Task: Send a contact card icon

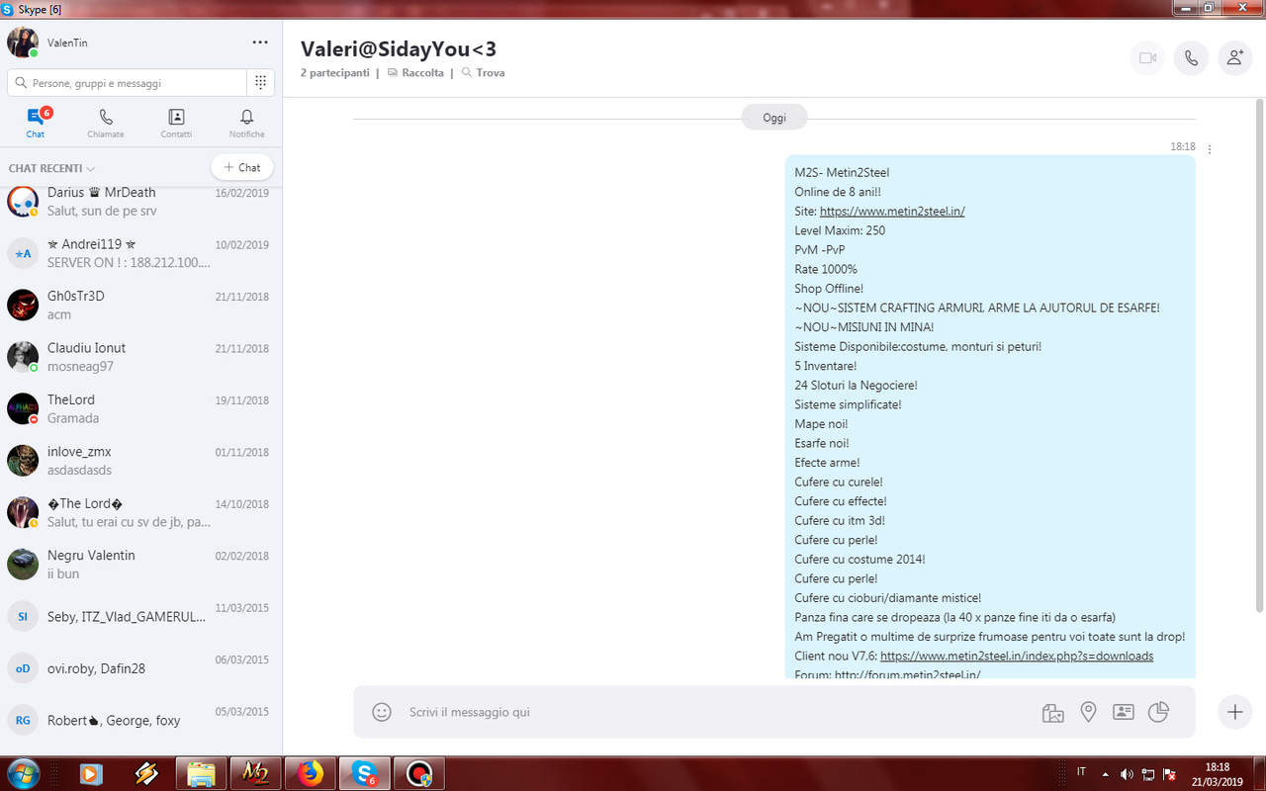Action: coord(1123,712)
